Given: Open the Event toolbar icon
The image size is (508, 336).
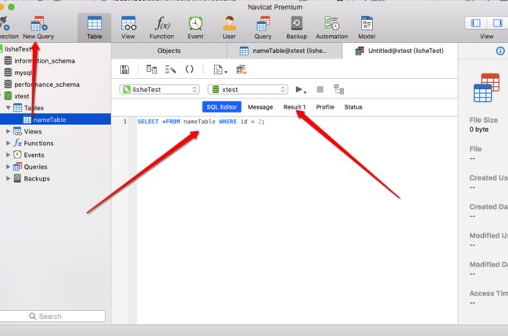Looking at the screenshot, I should tap(195, 27).
